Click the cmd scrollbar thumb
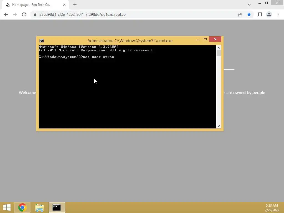The height and width of the screenshot is (213, 284). point(219,53)
